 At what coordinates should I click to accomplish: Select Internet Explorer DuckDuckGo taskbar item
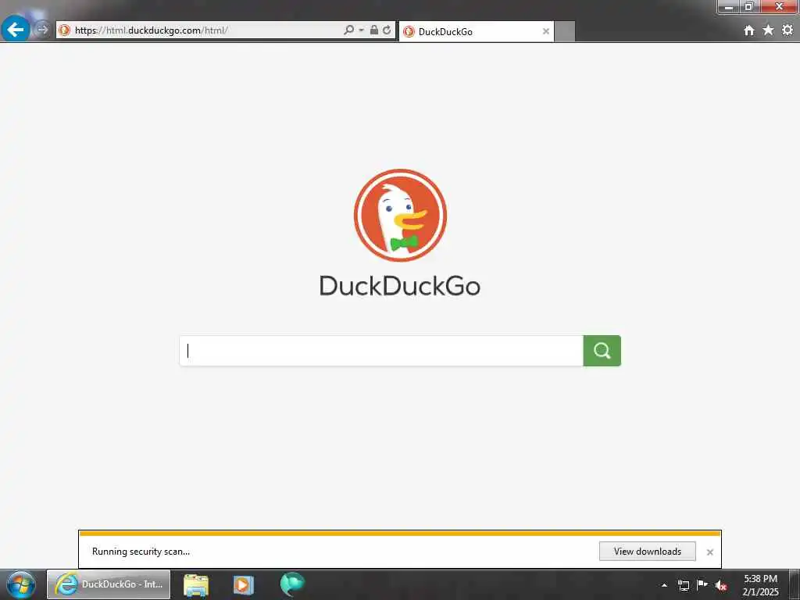[x=109, y=584]
